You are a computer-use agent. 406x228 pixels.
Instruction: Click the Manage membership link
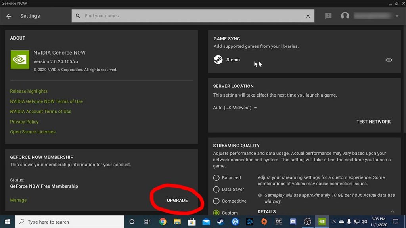pos(18,200)
